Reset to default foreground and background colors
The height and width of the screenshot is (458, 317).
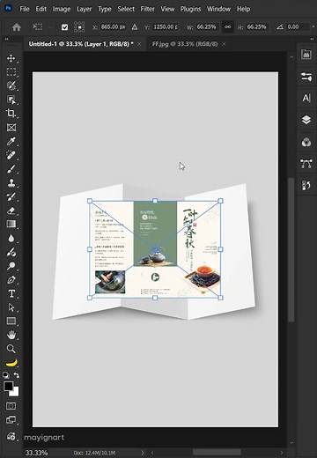pyautogui.click(x=5, y=375)
